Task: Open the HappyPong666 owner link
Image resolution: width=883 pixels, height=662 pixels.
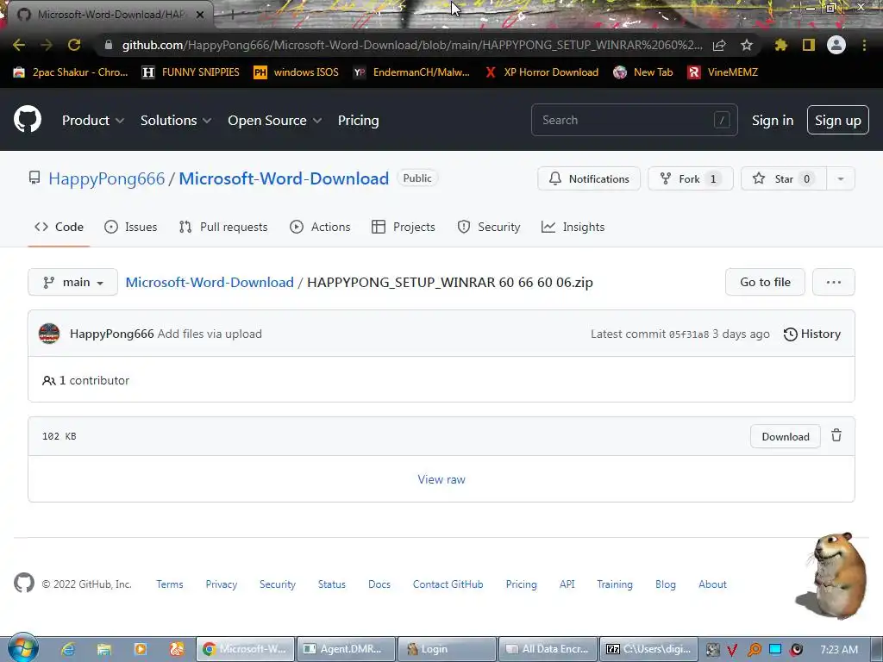Action: (x=106, y=178)
